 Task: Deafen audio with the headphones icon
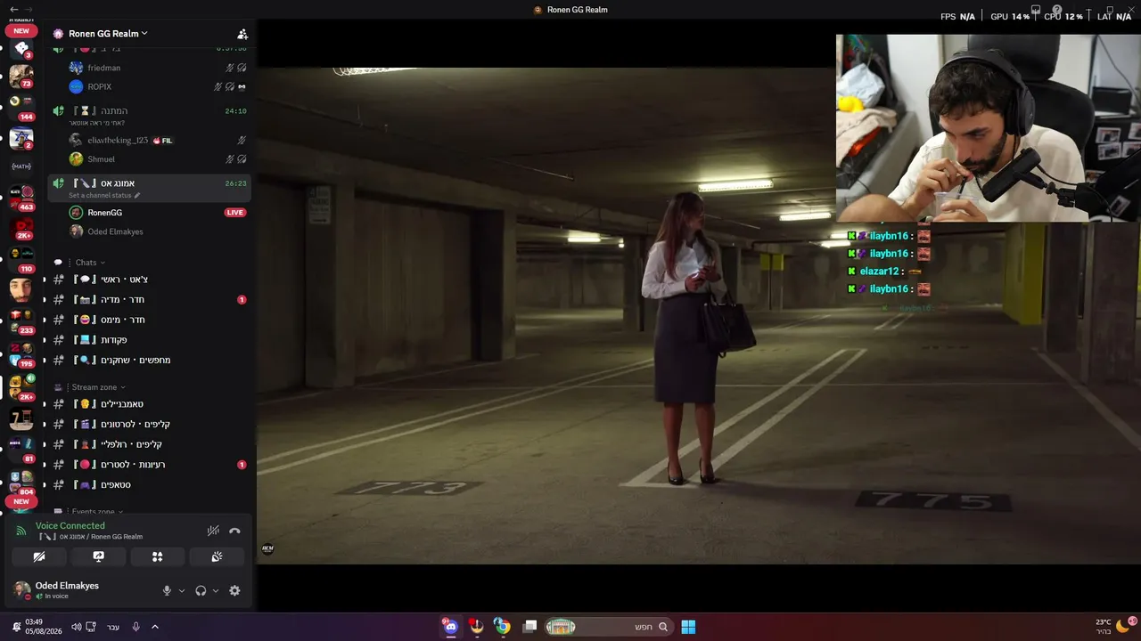[201, 590]
